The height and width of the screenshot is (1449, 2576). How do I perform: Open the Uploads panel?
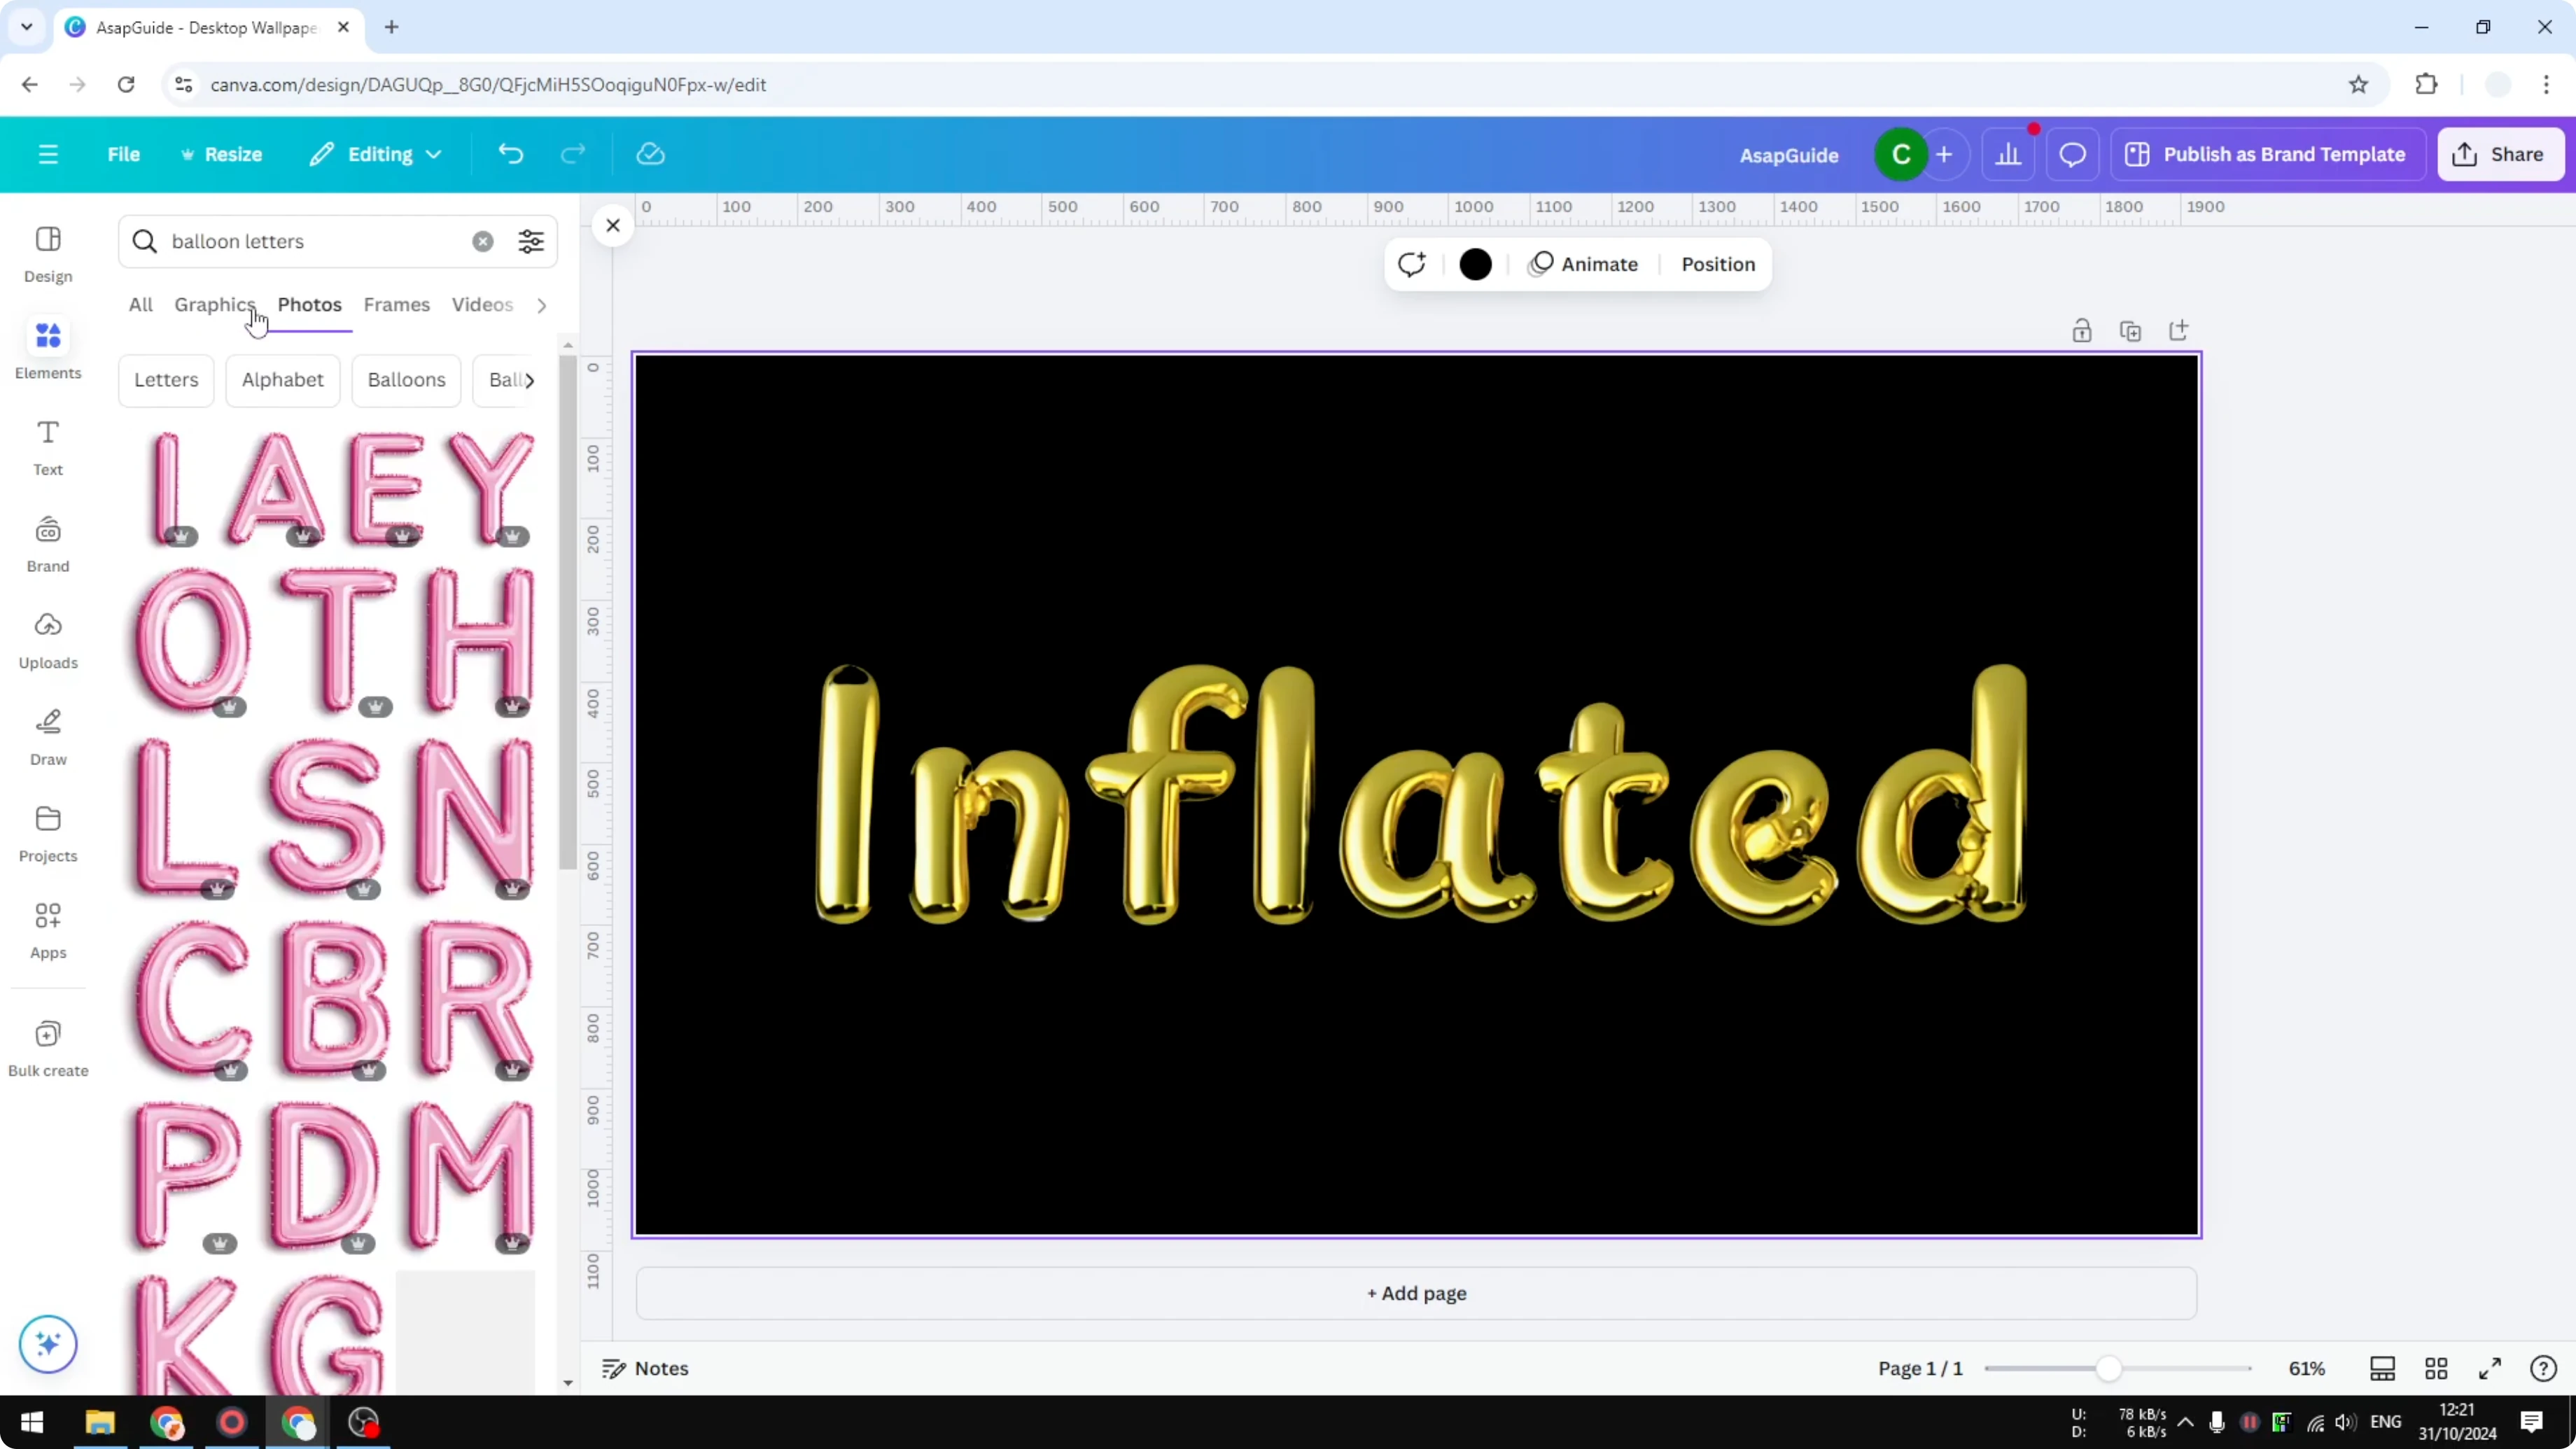pyautogui.click(x=47, y=638)
